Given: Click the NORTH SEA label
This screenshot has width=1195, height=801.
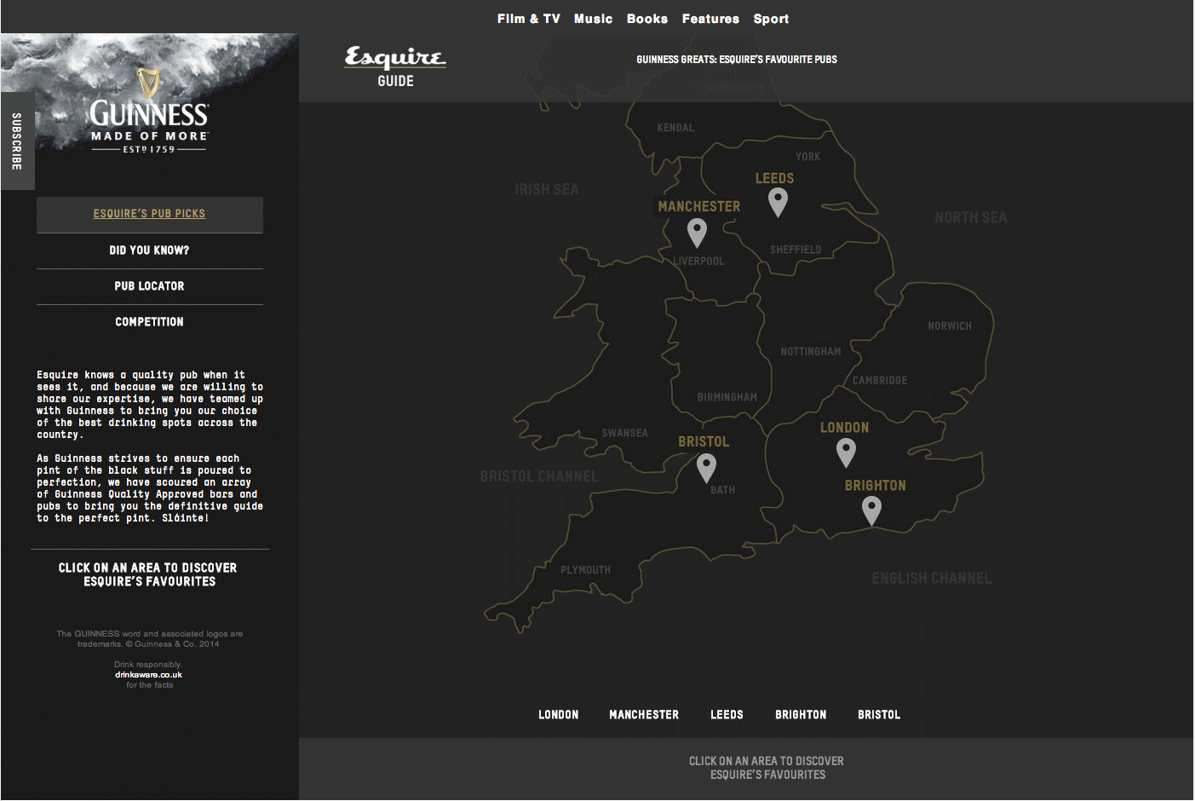Looking at the screenshot, I should pyautogui.click(x=971, y=217).
